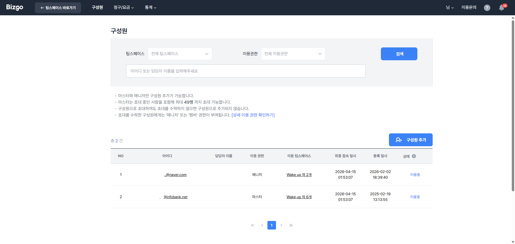Open the 전체 팀스페이스 filter dropdown
The image size is (515, 244).
point(180,54)
